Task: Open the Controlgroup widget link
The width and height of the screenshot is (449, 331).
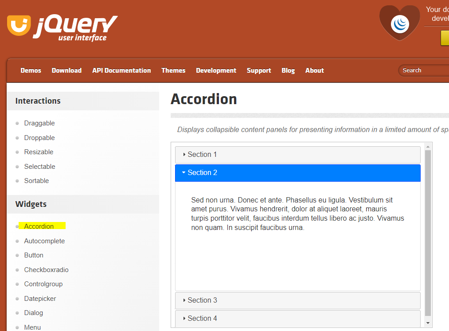Action: (x=43, y=284)
